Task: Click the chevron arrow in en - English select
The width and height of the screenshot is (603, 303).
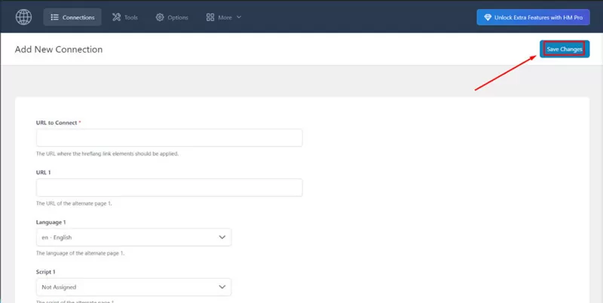Action: tap(222, 237)
